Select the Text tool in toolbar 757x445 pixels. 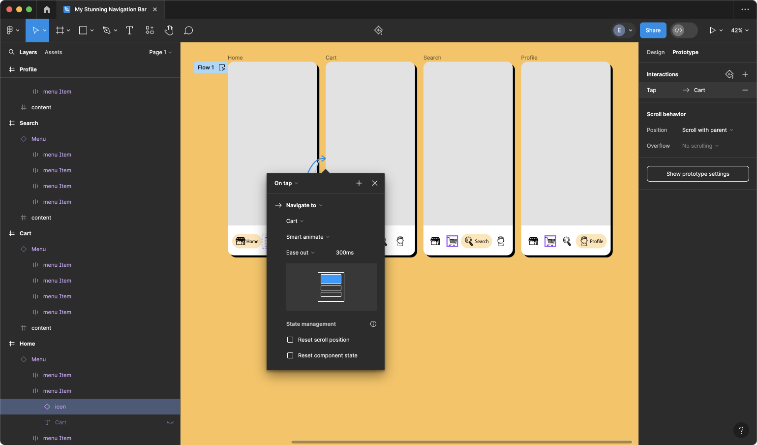tap(130, 31)
